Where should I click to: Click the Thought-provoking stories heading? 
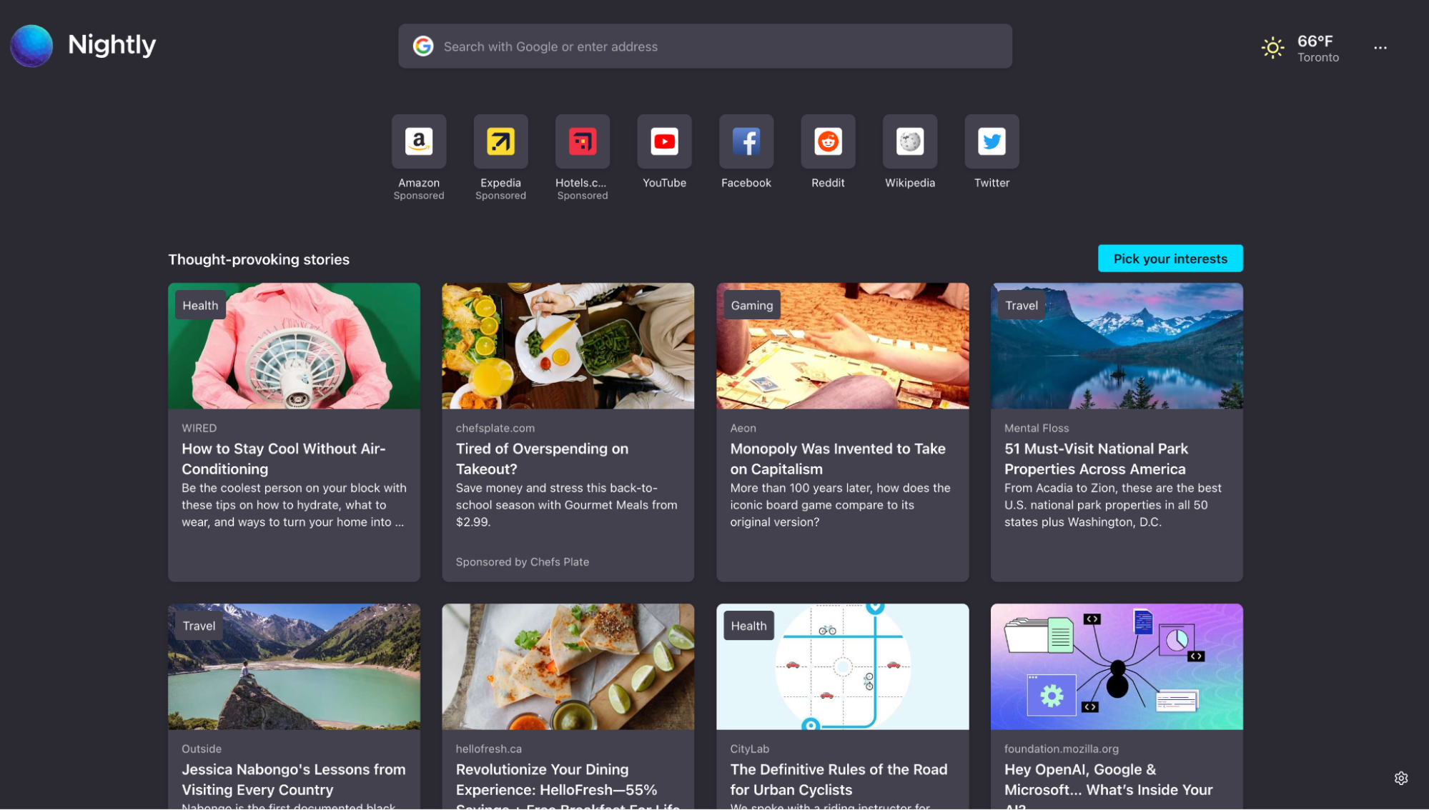[259, 259]
